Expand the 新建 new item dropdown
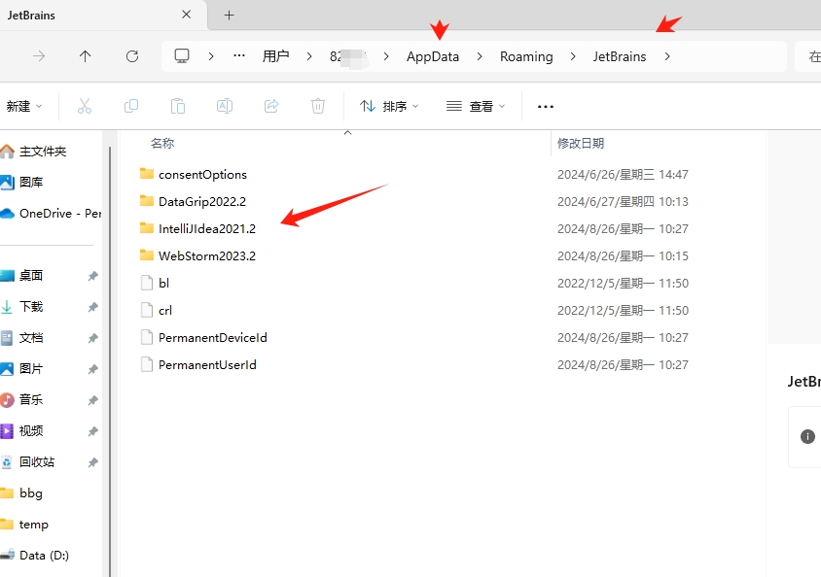Viewport: 821px width, 577px height. point(24,106)
